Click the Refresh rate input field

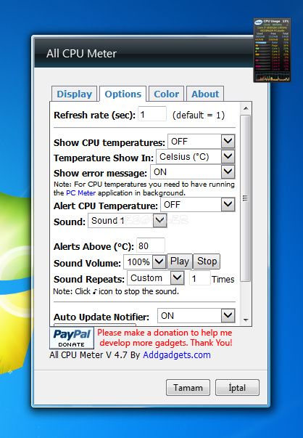click(x=152, y=114)
